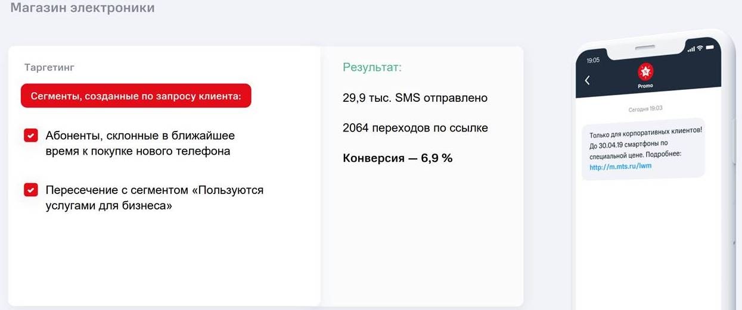This screenshot has height=310, width=742.
Task: Toggle the business services segment checkbox
Action: coord(31,190)
